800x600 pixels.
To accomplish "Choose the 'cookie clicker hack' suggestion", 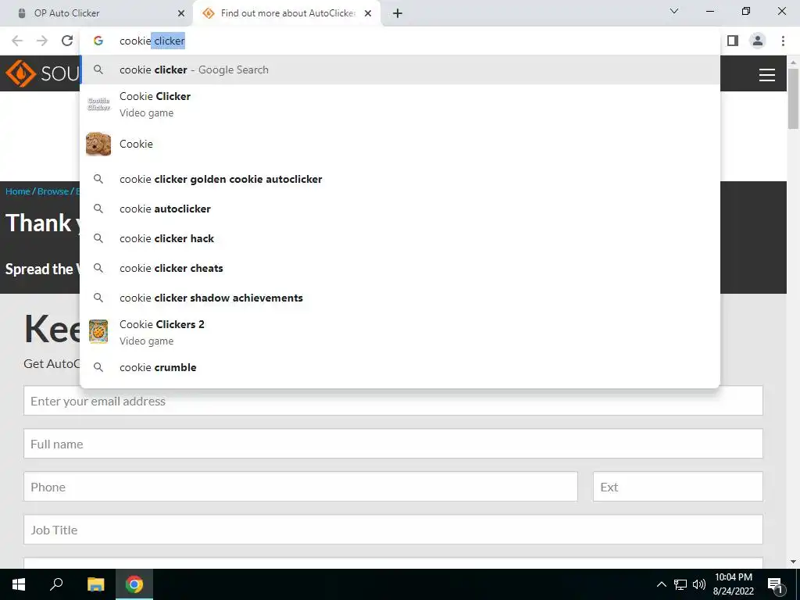I will coord(400,238).
